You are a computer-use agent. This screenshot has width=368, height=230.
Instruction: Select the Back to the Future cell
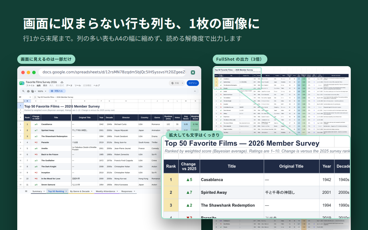coord(56,154)
